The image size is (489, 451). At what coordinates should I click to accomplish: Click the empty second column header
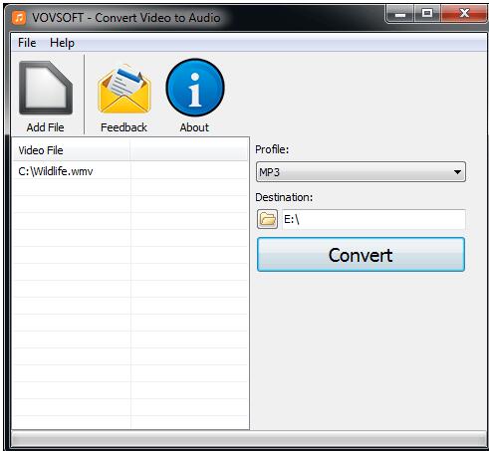point(188,150)
